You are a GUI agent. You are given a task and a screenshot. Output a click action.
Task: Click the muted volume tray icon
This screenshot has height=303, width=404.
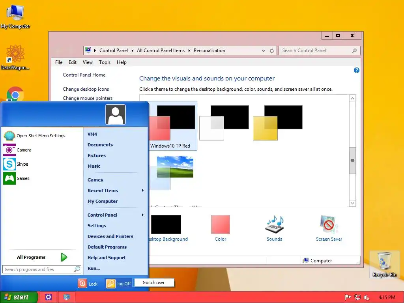367,297
